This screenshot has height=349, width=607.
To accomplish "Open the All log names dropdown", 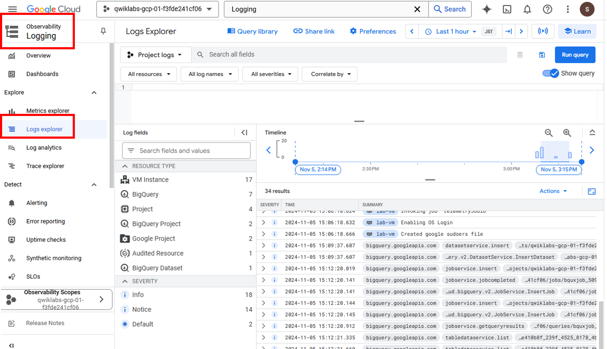I will [210, 74].
